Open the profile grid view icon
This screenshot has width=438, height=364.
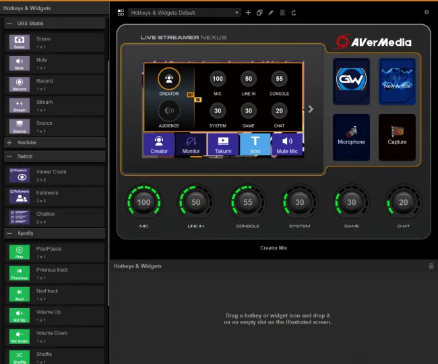(x=121, y=13)
